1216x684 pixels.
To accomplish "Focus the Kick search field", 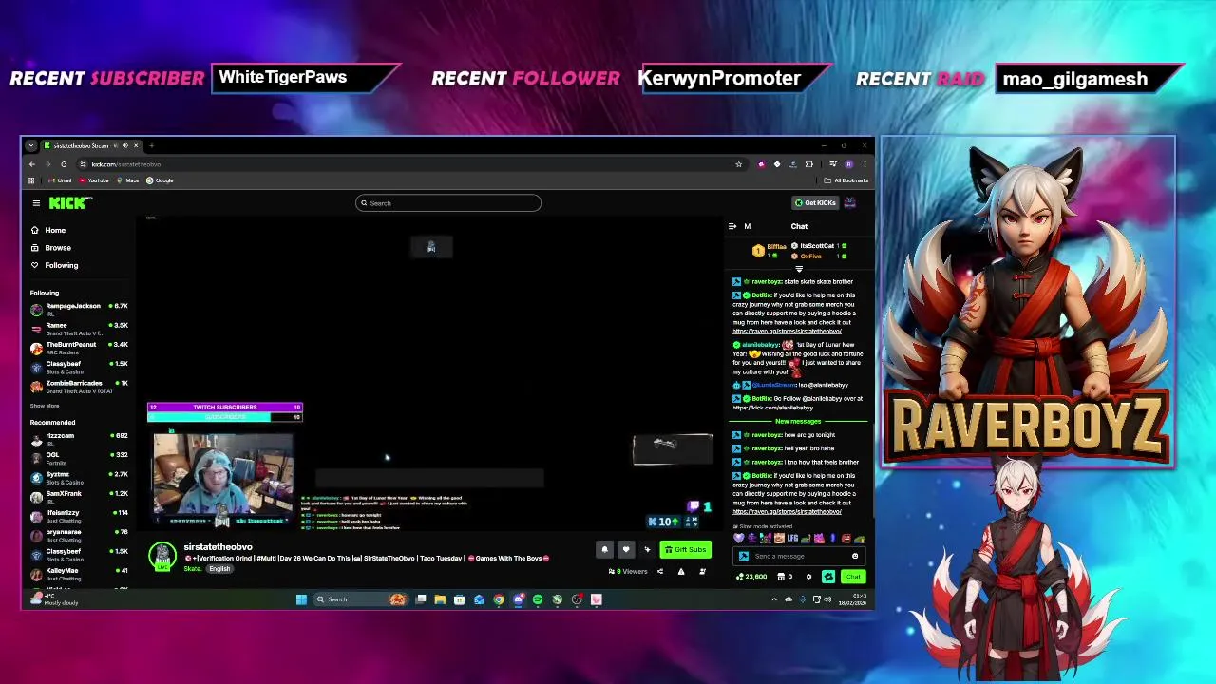I will point(448,203).
